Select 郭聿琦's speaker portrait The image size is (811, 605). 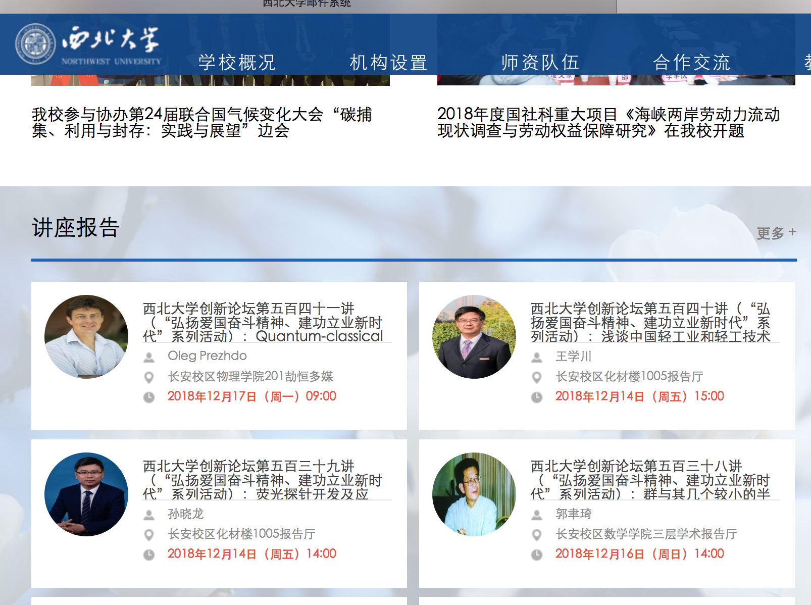(474, 494)
